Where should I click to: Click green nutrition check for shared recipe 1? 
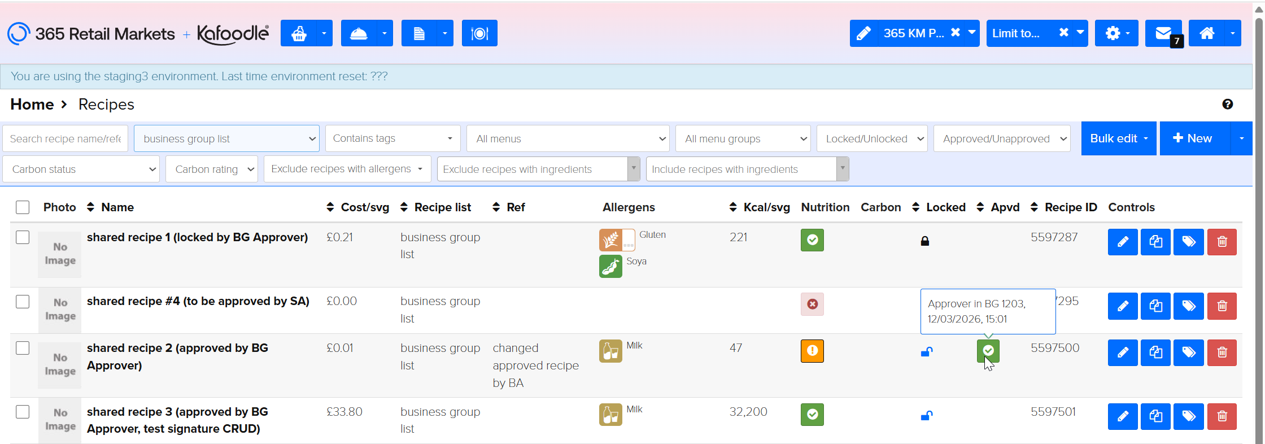tap(812, 240)
